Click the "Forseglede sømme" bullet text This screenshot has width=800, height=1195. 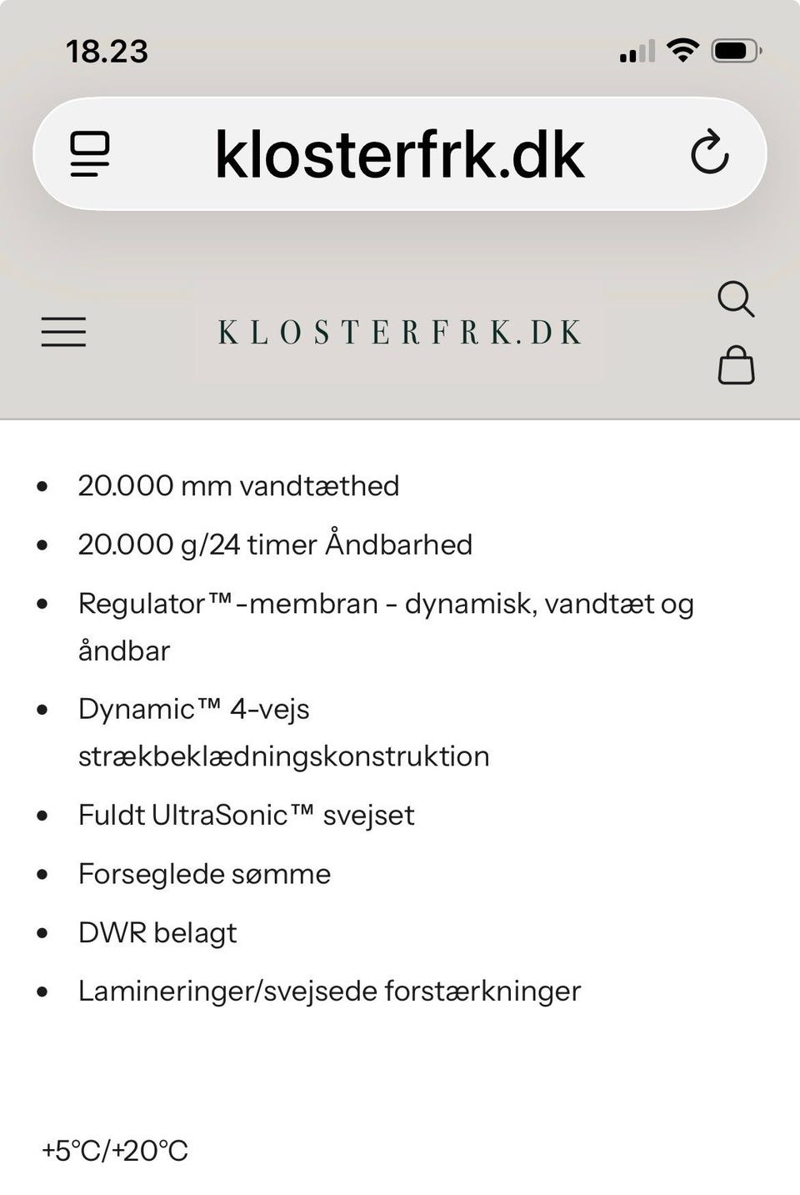pyautogui.click(x=204, y=874)
